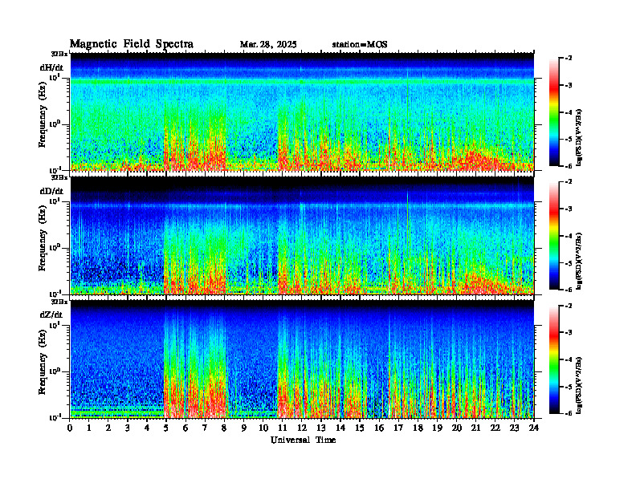Click the "station=MOS" label
This screenshot has height=491, width=636.
pos(360,45)
